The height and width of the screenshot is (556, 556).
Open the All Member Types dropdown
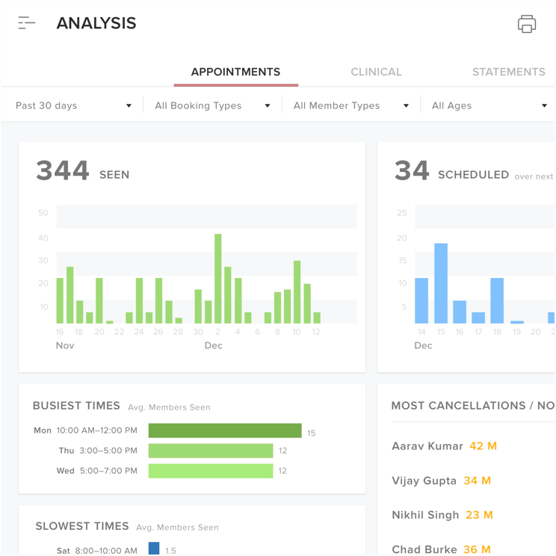[351, 105]
